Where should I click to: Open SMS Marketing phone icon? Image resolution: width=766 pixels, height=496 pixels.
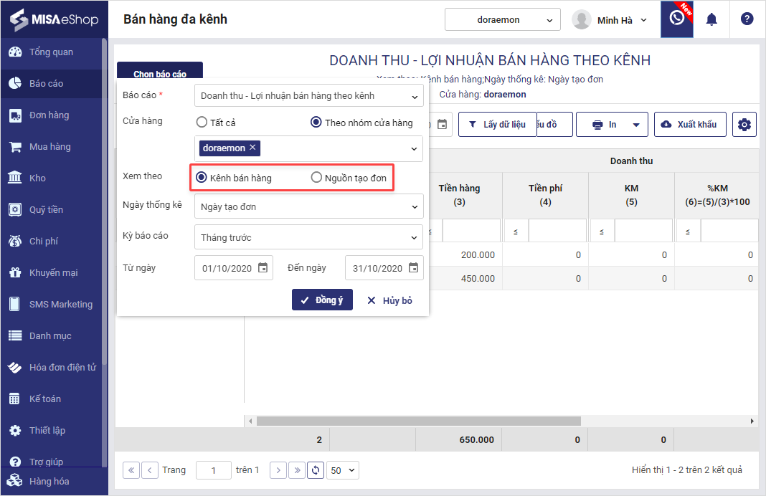point(15,304)
